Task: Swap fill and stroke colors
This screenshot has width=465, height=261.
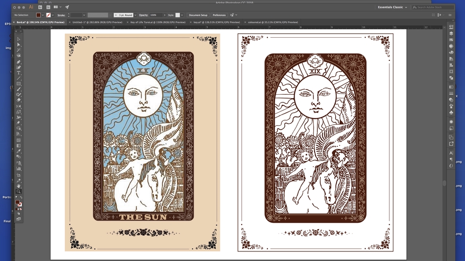Action: [x=21, y=197]
